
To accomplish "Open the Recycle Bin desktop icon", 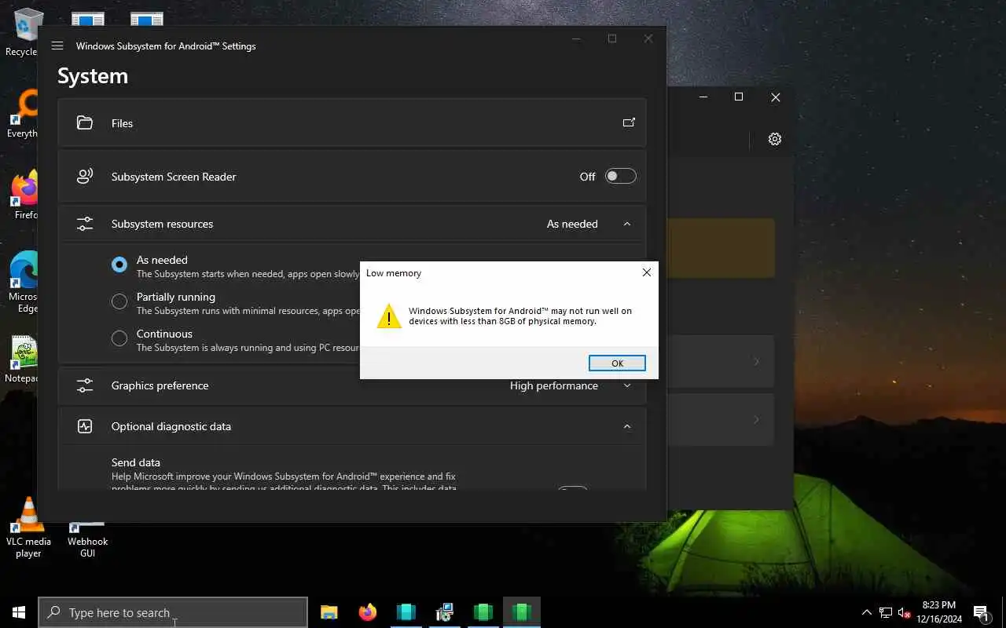I will (26, 33).
